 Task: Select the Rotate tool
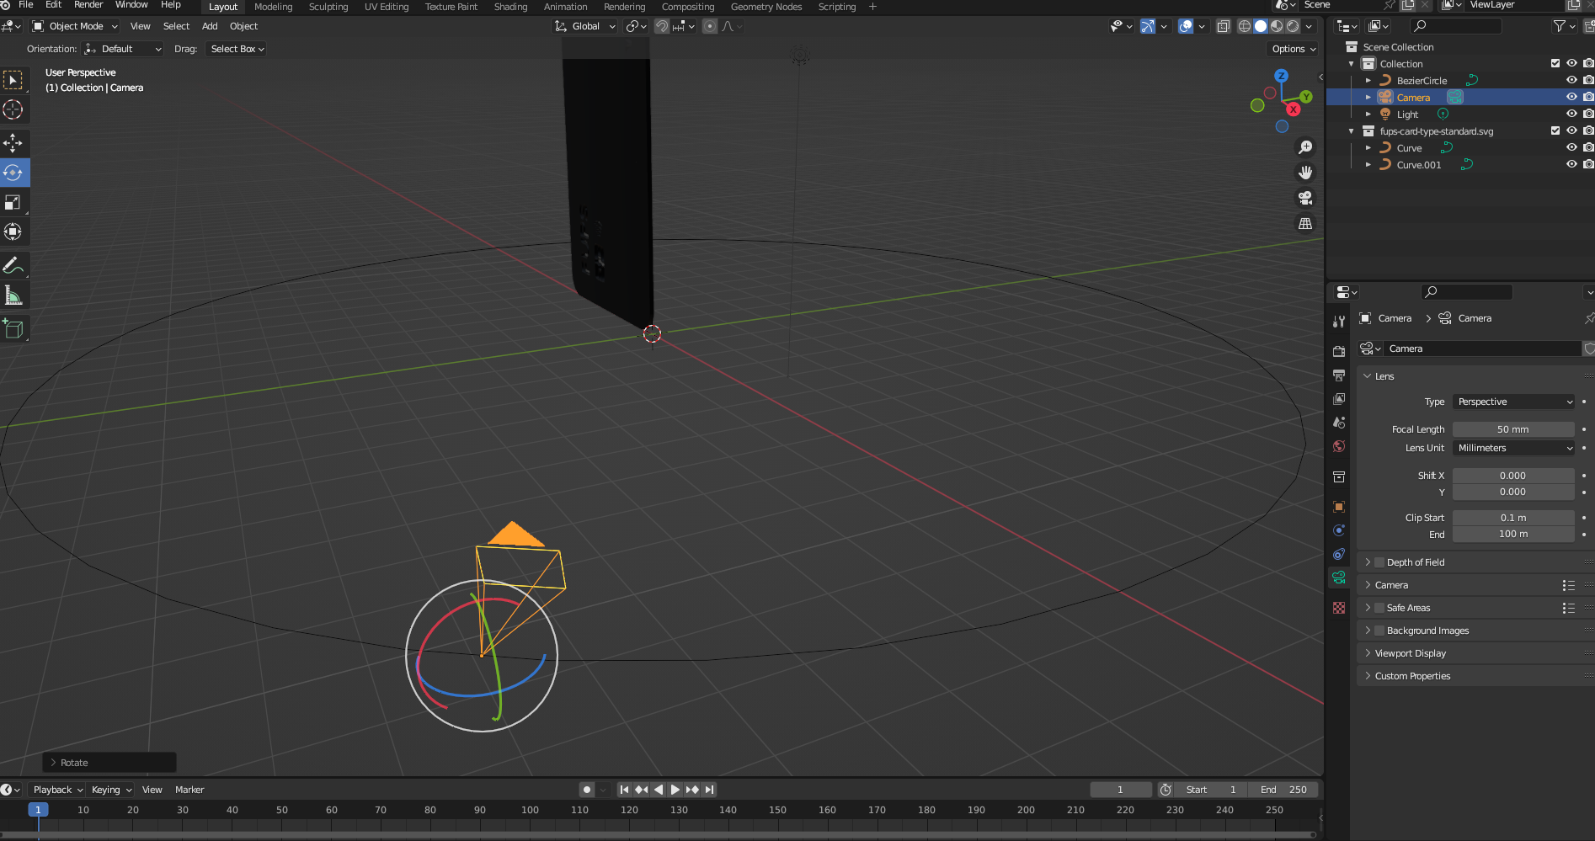[13, 173]
